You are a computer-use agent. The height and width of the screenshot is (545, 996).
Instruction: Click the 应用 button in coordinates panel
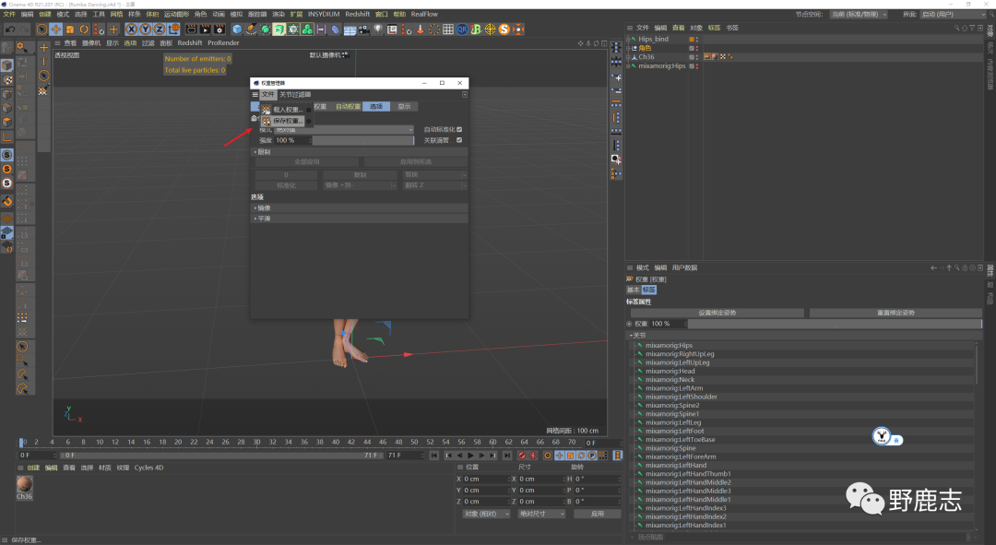point(597,514)
